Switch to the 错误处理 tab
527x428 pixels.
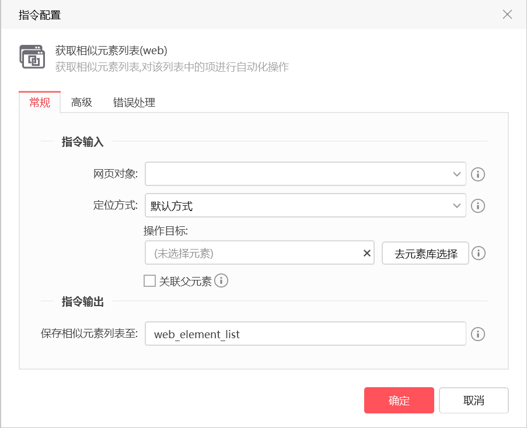(x=134, y=102)
